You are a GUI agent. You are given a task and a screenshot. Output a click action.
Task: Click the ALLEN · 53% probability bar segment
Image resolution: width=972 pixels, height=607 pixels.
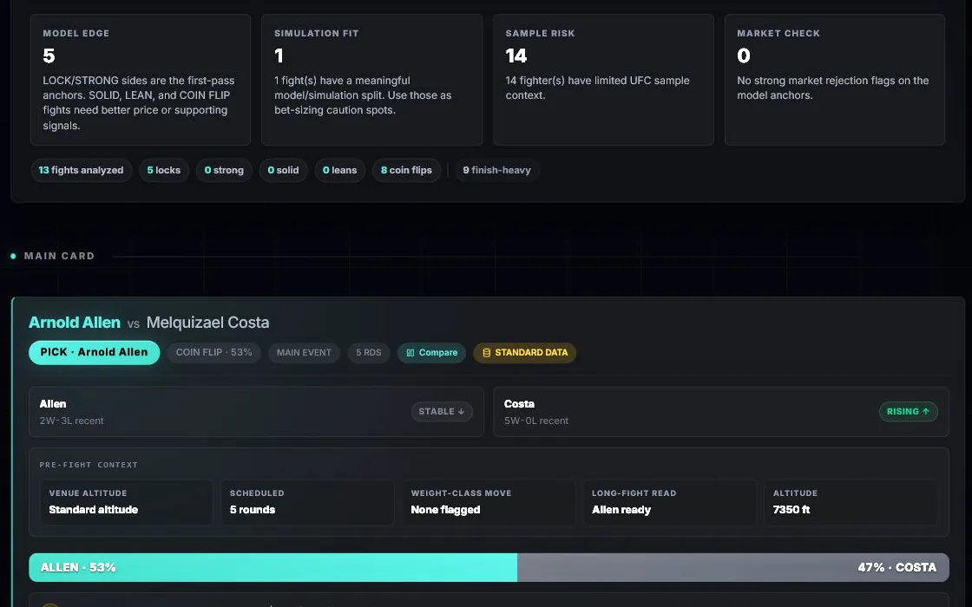(273, 567)
